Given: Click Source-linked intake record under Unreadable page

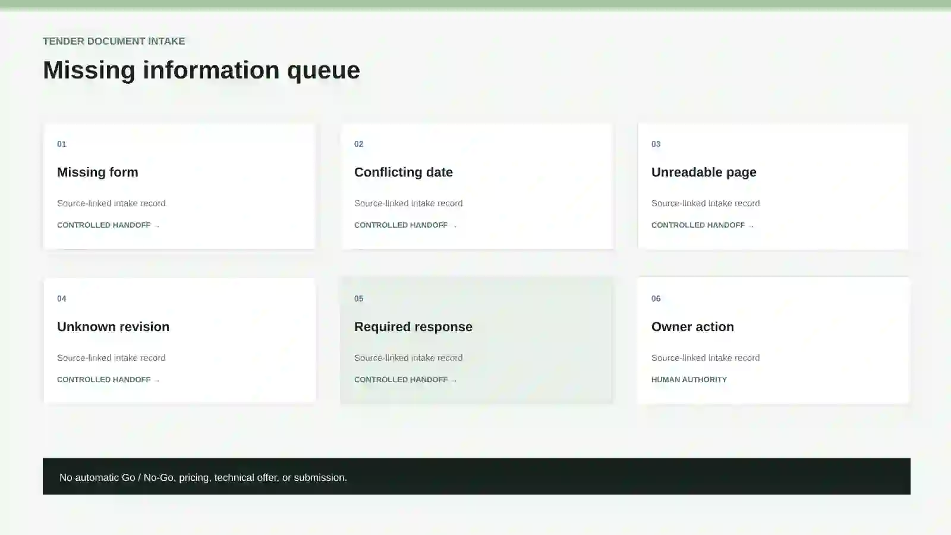Looking at the screenshot, I should 706,203.
